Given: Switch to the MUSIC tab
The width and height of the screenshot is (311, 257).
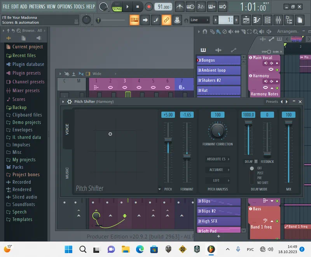Looking at the screenshot, I should [x=67, y=173].
